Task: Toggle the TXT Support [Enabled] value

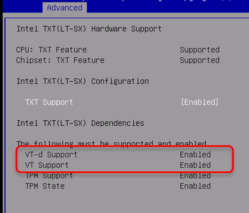Action: tap(199, 102)
